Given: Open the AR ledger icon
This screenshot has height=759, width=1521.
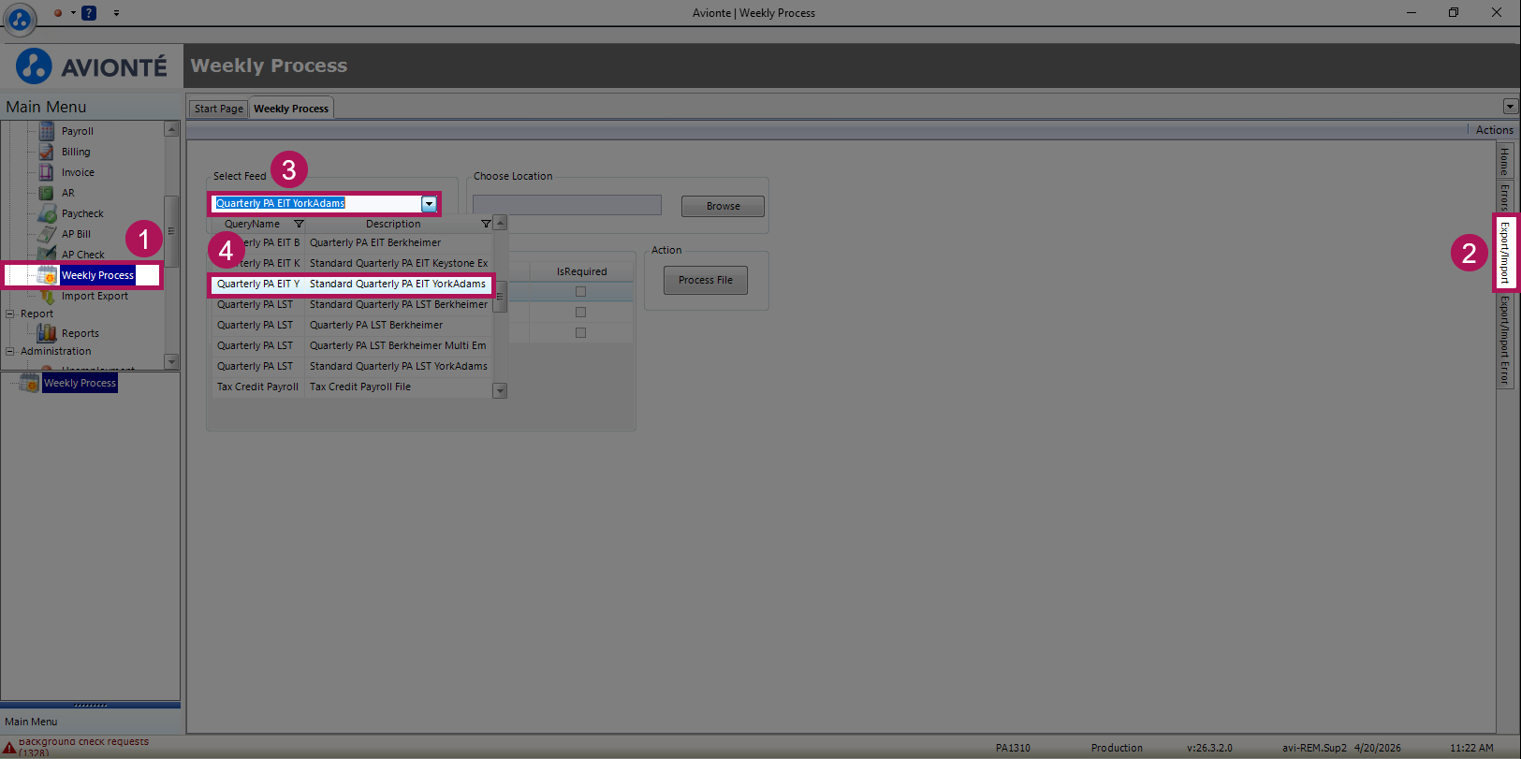Looking at the screenshot, I should [47, 193].
